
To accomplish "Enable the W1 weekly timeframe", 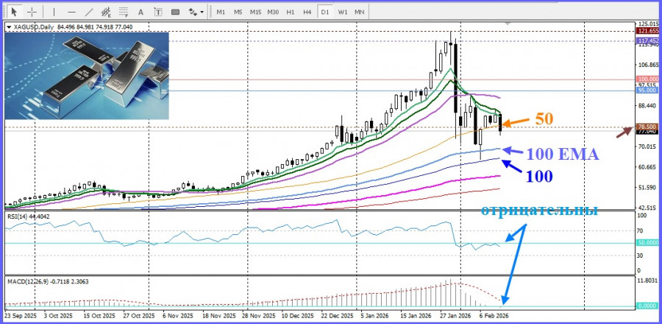I will [x=343, y=12].
